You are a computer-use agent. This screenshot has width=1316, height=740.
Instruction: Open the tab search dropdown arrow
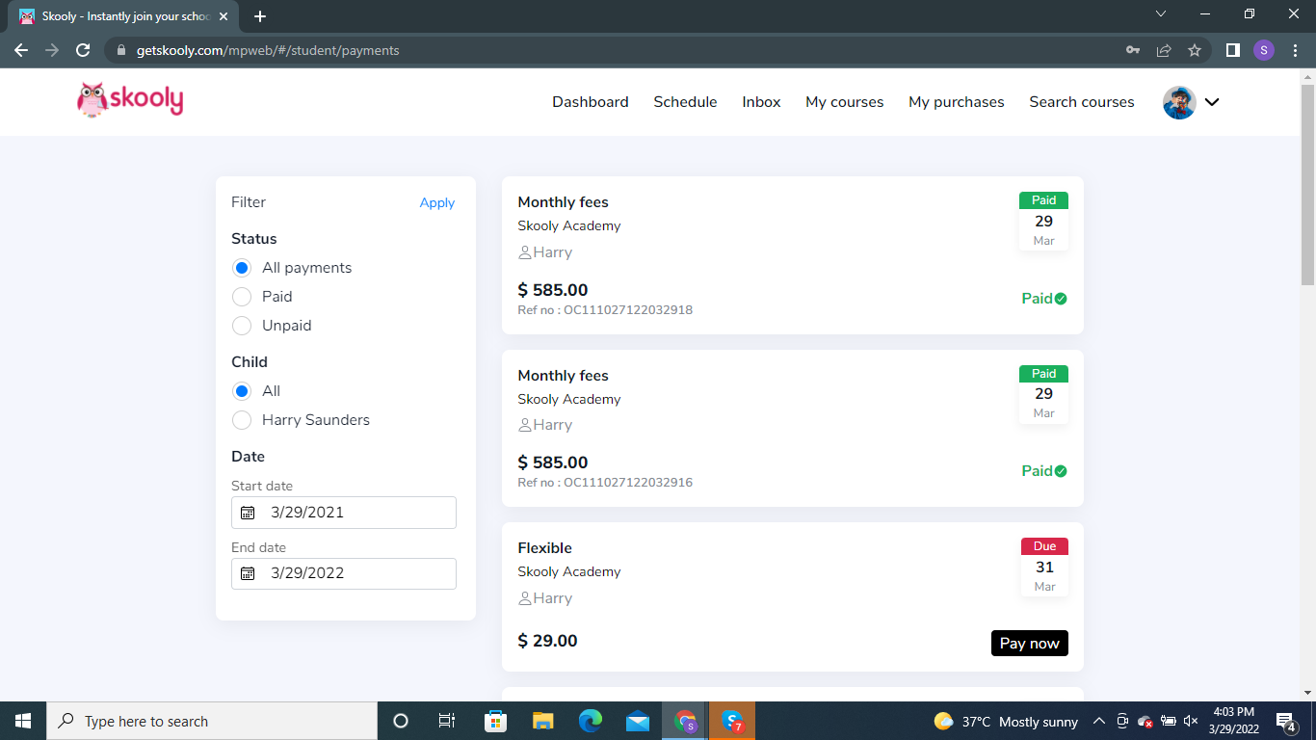coord(1161,14)
